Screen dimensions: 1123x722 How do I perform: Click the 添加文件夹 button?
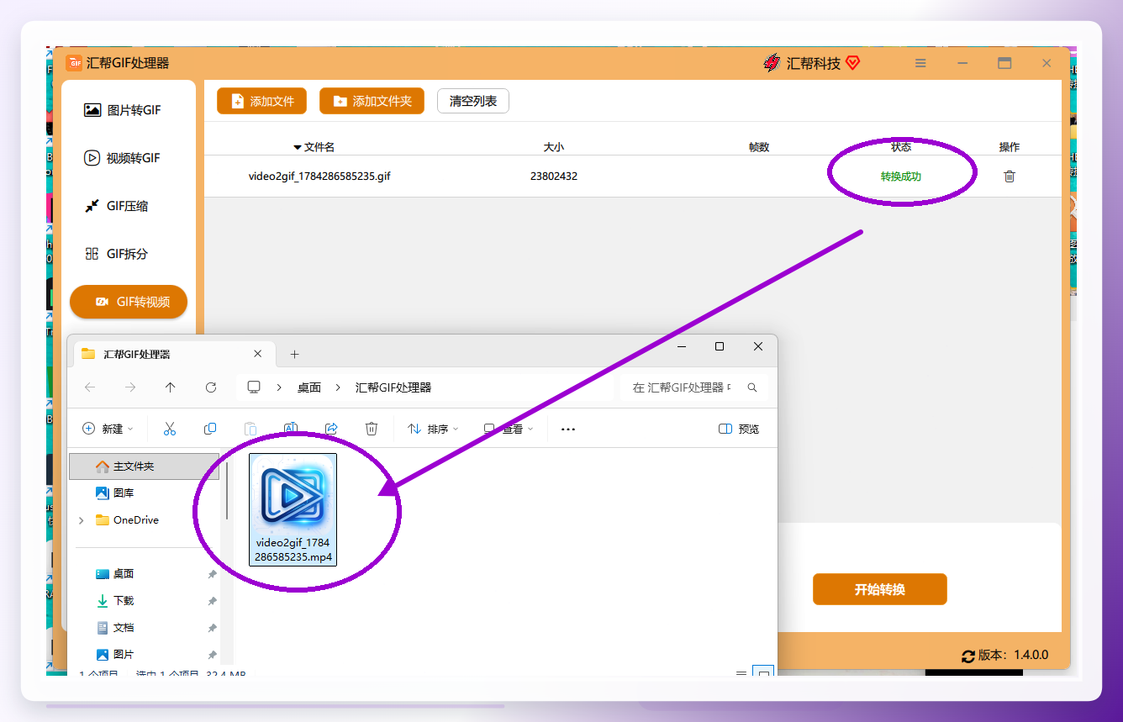click(x=372, y=101)
